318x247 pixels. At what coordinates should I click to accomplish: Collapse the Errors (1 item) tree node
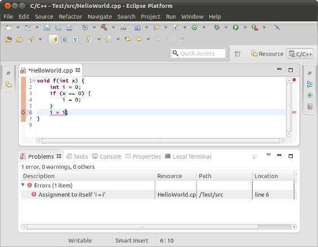click(x=23, y=185)
